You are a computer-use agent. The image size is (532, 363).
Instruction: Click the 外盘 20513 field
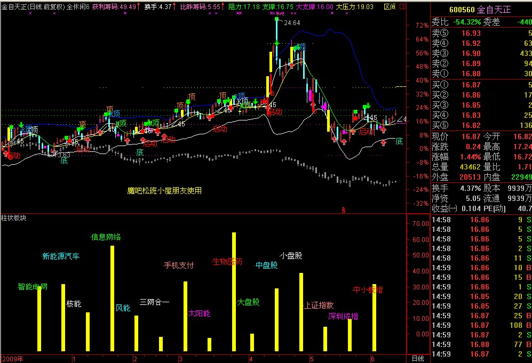click(456, 178)
